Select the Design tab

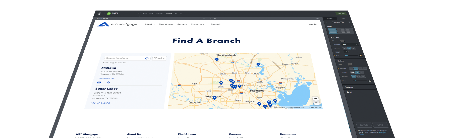pyautogui.click(x=169, y=14)
